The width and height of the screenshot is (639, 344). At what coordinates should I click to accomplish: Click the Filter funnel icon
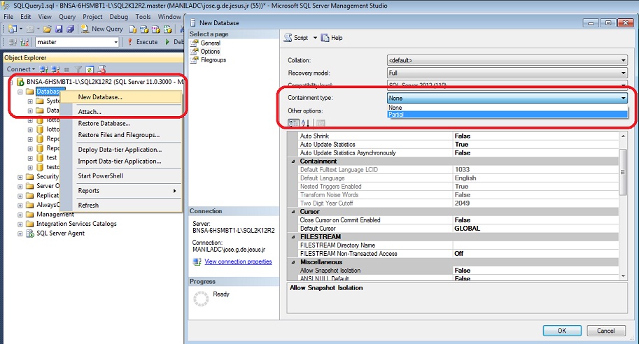78,69
